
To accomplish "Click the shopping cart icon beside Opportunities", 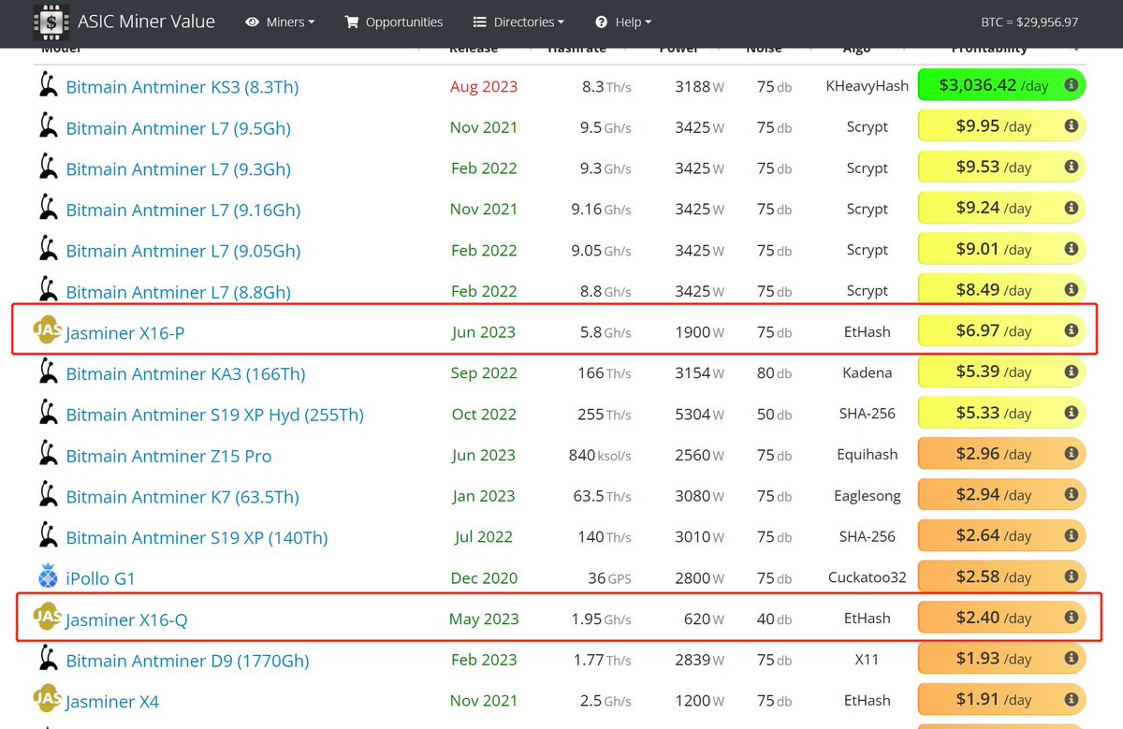I will (352, 22).
